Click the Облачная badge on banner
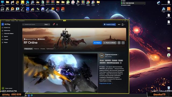This screenshot has height=97, width=172. click(41, 39)
